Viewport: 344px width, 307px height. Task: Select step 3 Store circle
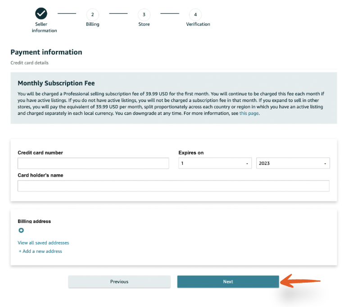click(x=144, y=15)
